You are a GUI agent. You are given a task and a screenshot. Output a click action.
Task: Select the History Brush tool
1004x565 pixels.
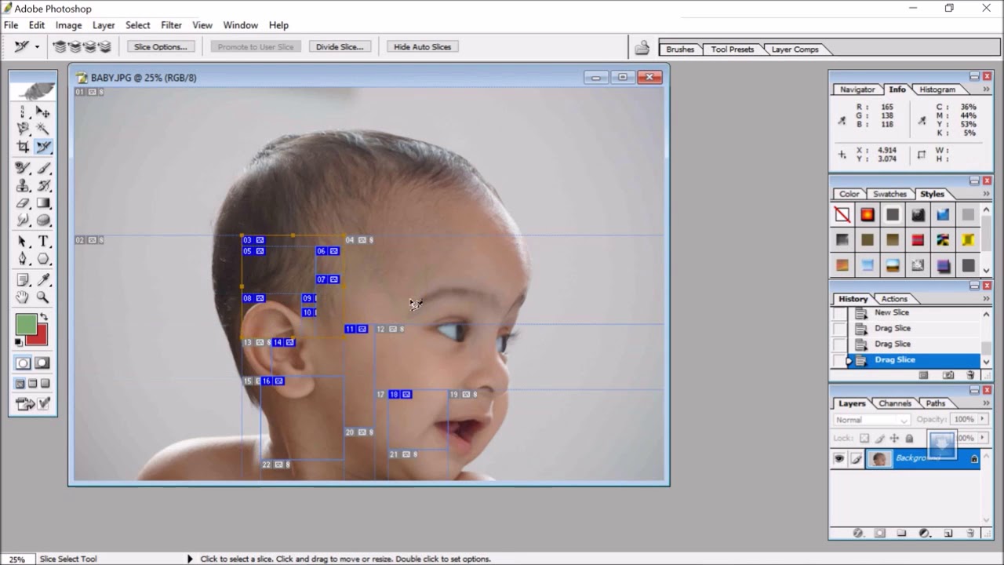coord(43,186)
